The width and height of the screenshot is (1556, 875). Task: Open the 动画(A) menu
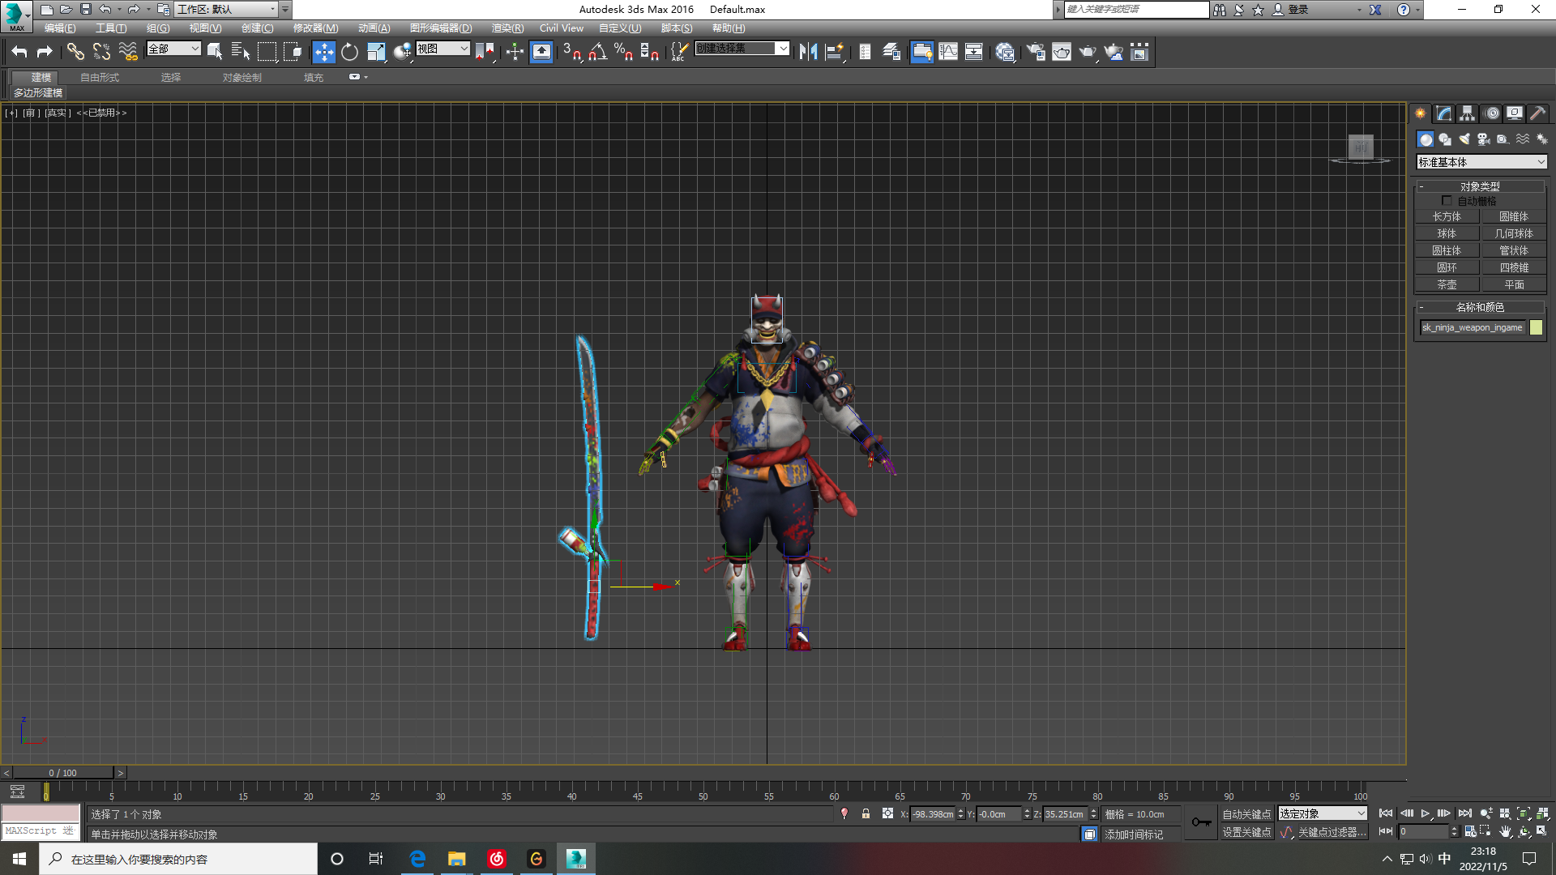point(374,28)
